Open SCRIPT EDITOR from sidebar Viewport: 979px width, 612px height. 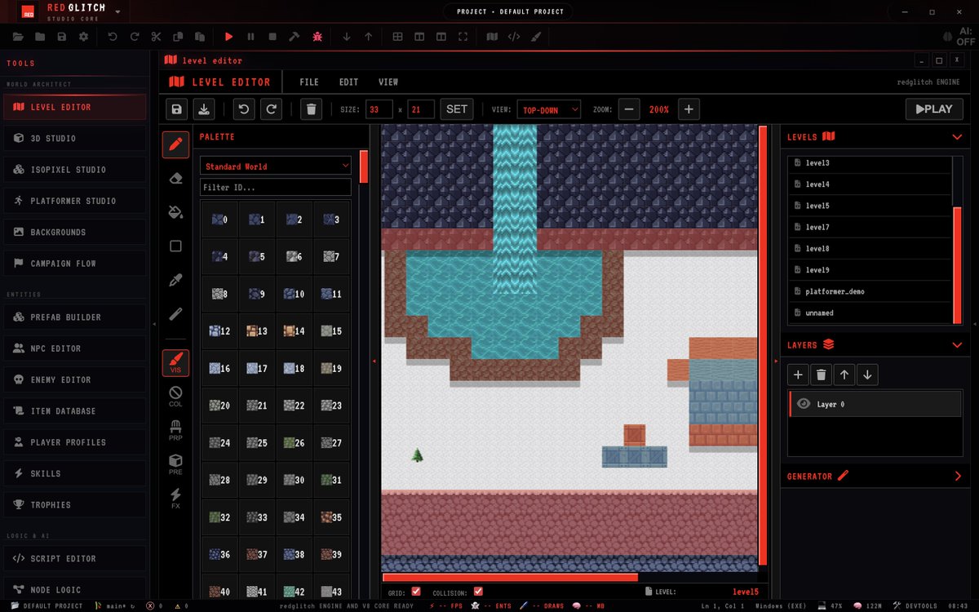(x=75, y=558)
